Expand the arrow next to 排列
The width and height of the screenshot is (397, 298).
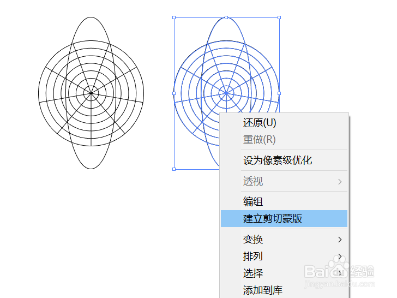(340, 257)
